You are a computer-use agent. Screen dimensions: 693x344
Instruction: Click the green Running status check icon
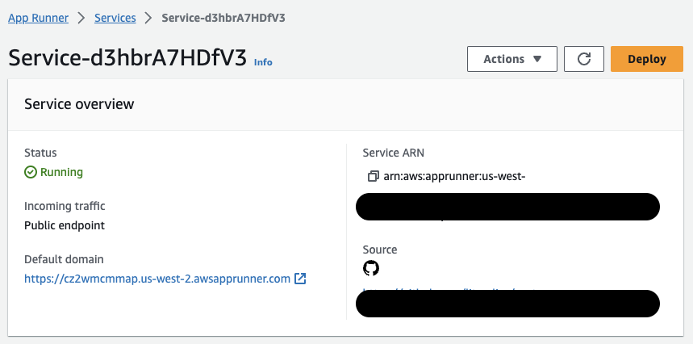coord(31,172)
